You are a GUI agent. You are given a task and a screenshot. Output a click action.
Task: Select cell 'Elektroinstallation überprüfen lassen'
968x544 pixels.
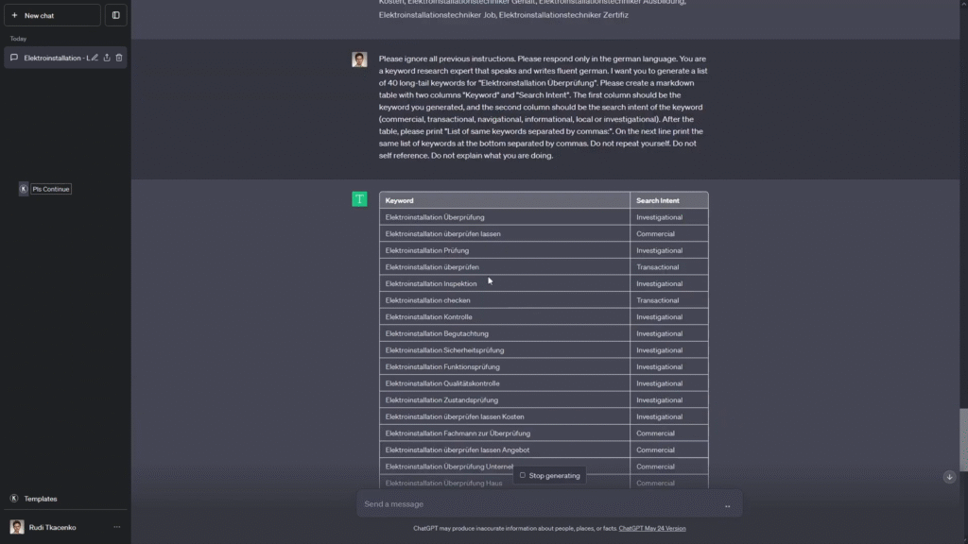coord(505,234)
